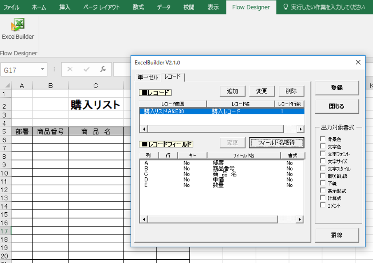Click the Tell Me lightbulb search icon
The height and width of the screenshot is (263, 373).
tap(286, 7)
